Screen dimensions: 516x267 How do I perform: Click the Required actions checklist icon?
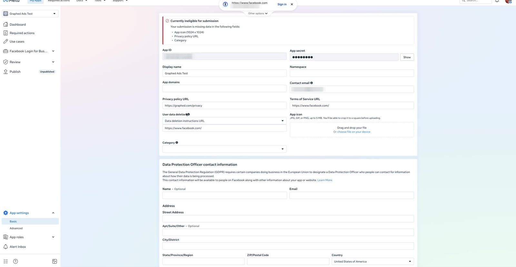tap(5, 33)
